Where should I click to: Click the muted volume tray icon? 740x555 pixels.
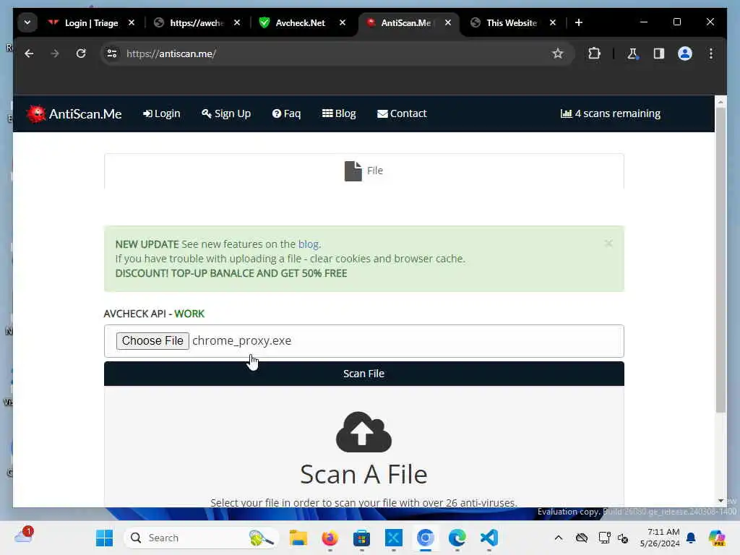(x=623, y=538)
